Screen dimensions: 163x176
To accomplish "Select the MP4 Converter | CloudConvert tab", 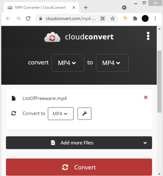I will (x=41, y=8).
